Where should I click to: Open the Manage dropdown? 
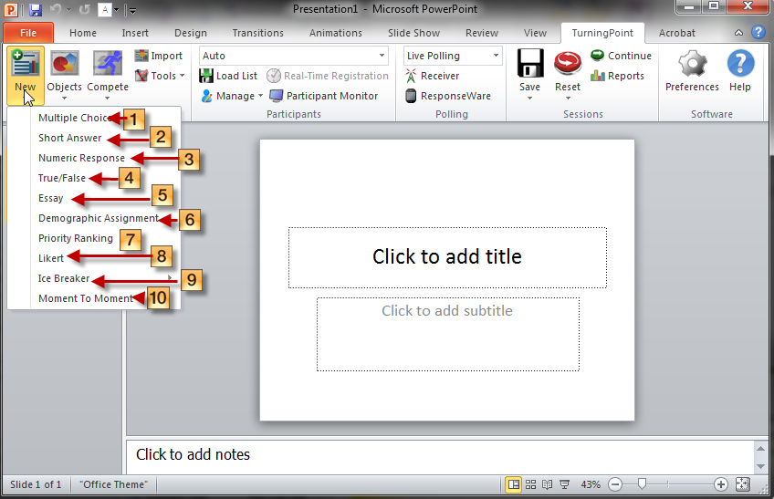(x=232, y=96)
